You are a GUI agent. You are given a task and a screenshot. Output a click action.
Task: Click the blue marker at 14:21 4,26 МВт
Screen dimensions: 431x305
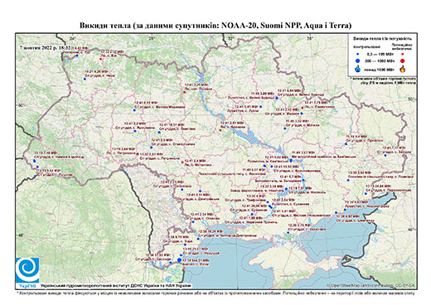point(85,80)
